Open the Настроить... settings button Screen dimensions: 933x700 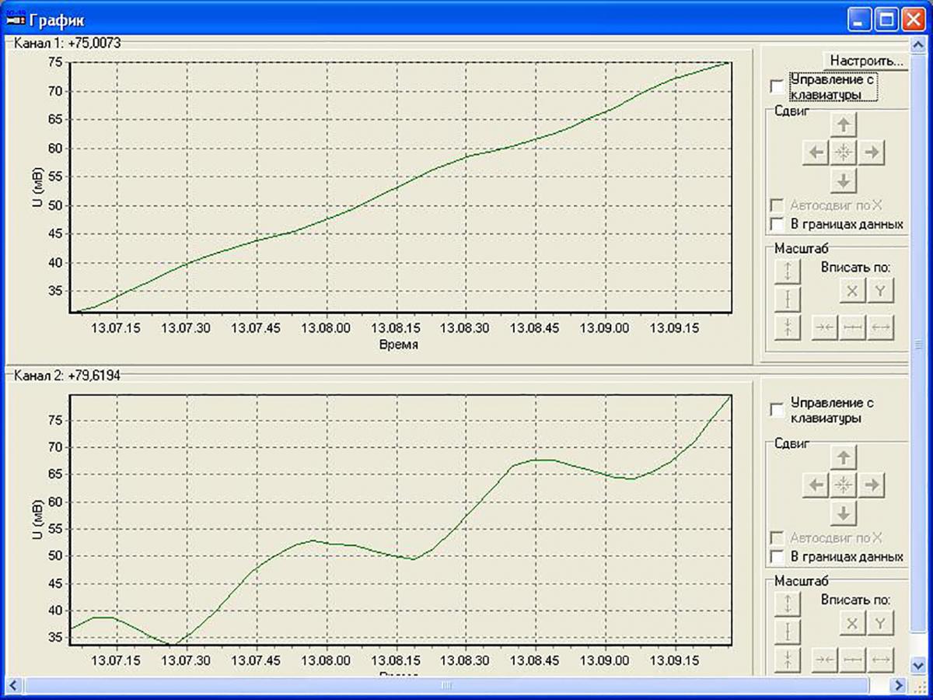point(865,60)
